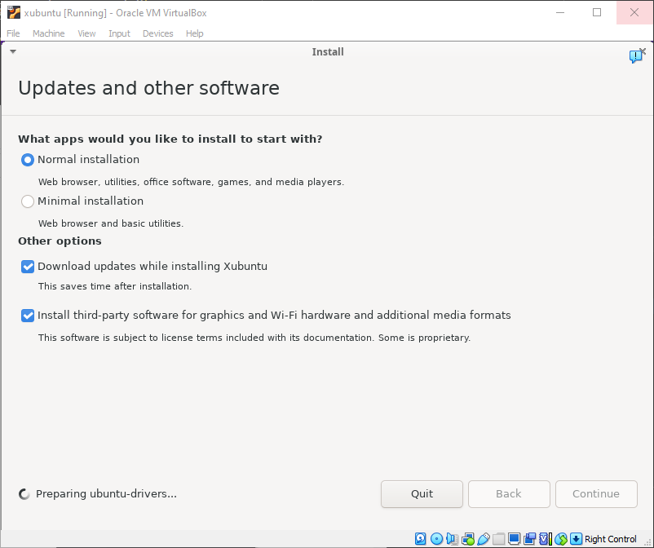The image size is (654, 548).
Task: Click the hard disk activity status icon
Action: (421, 539)
